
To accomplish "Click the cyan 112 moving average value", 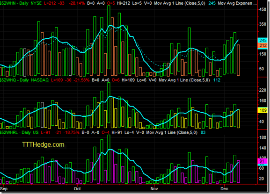I will click(217, 80).
